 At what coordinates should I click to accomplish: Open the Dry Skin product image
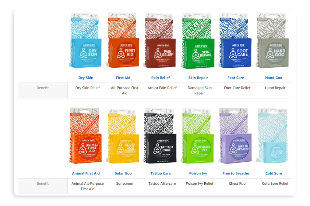[85, 41]
